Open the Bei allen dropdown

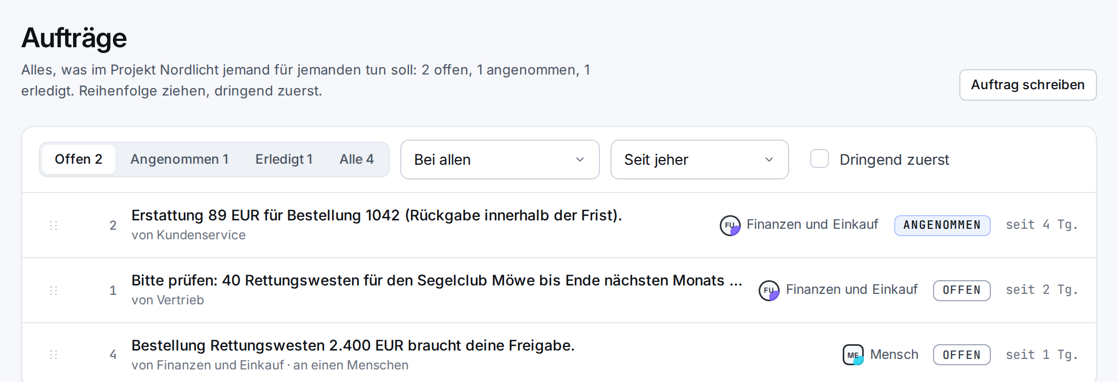pos(500,160)
